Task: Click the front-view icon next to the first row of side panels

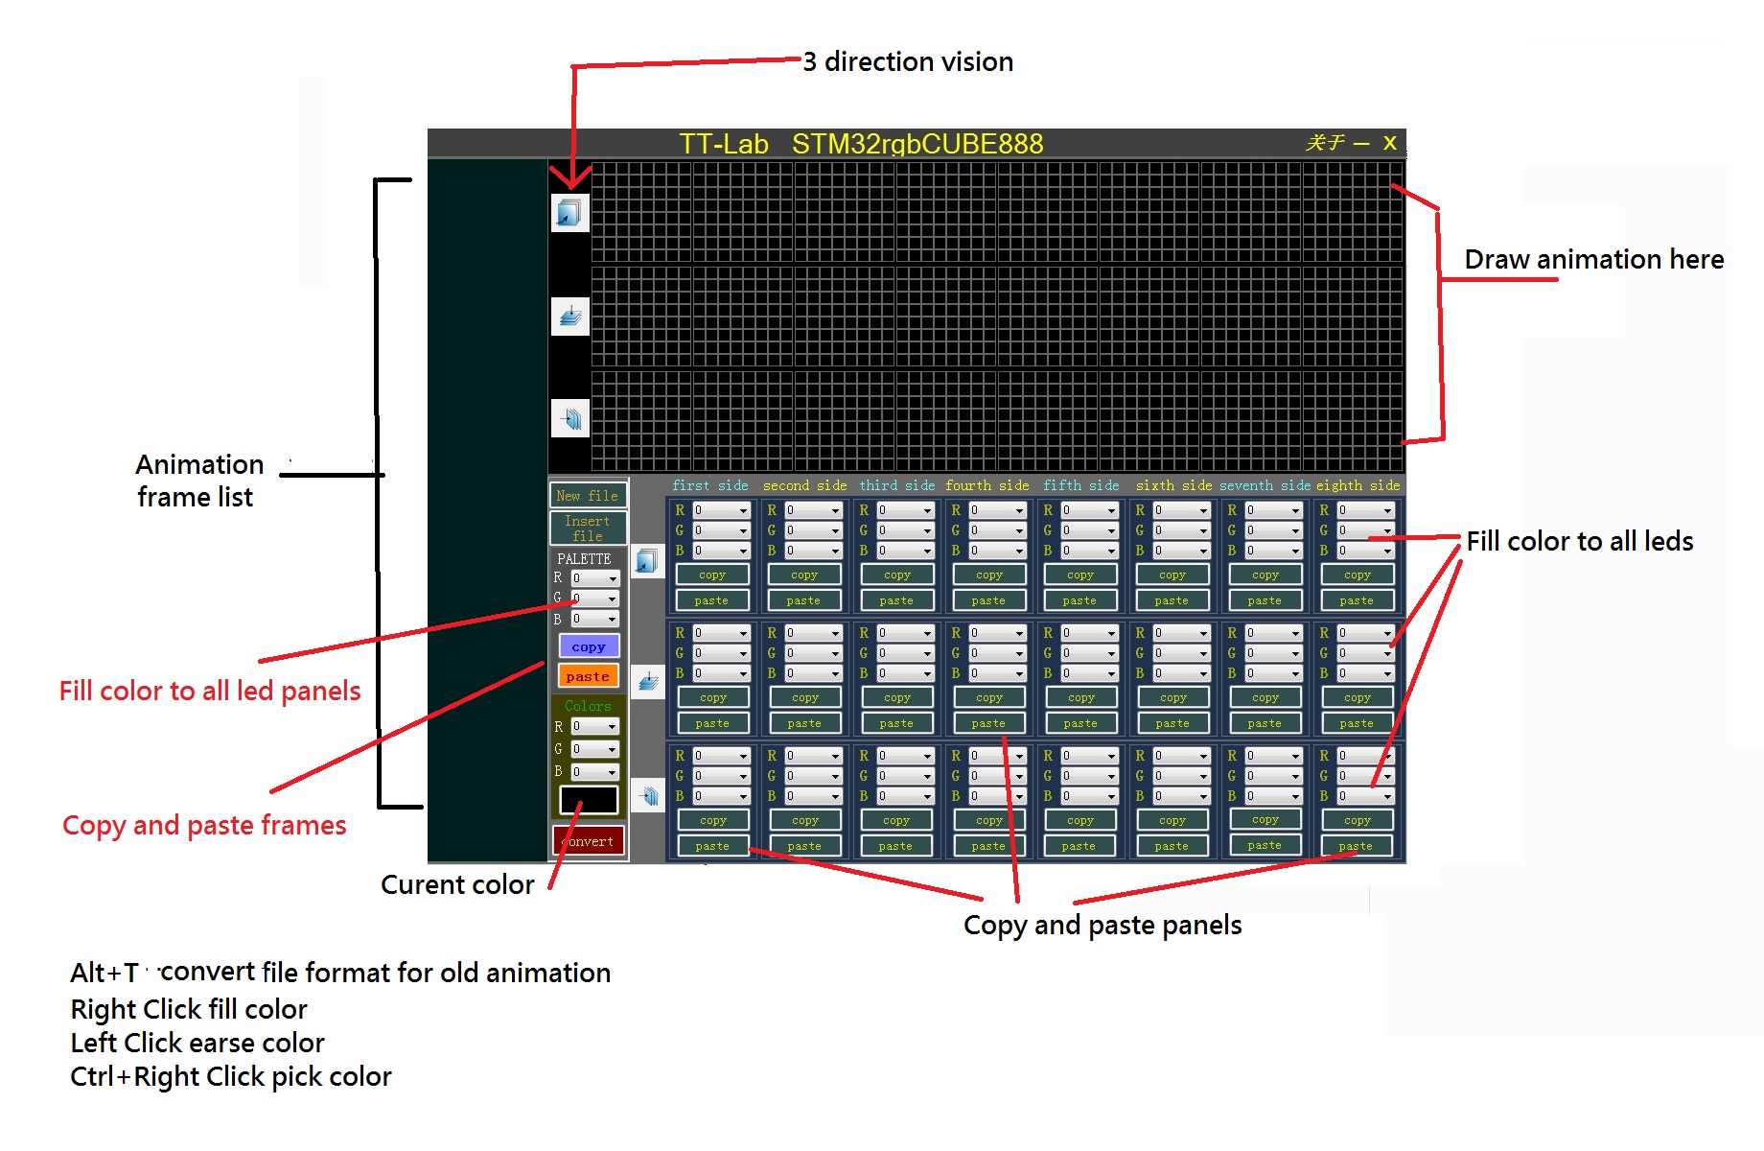Action: [x=647, y=560]
